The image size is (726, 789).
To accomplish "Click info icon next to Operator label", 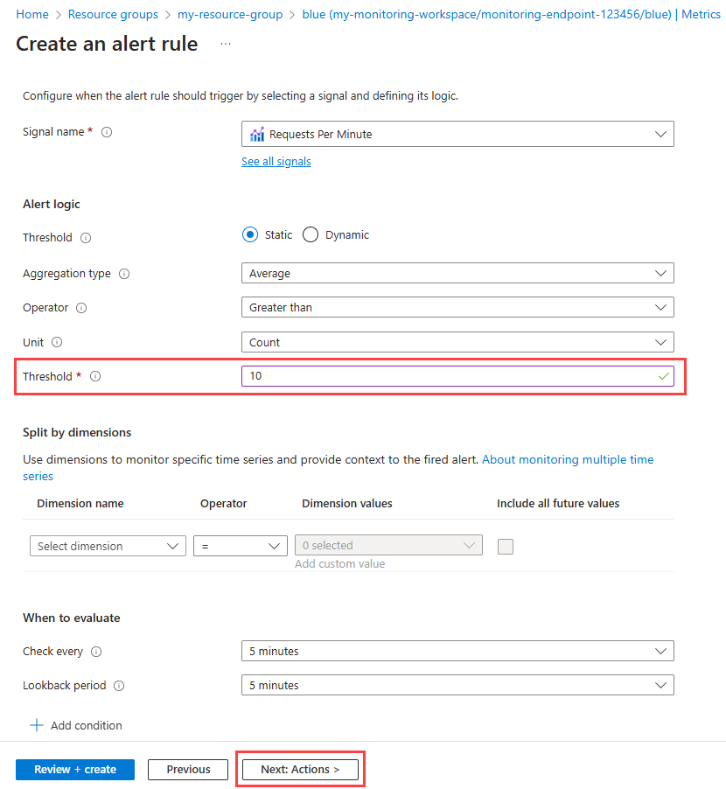I will [x=81, y=308].
